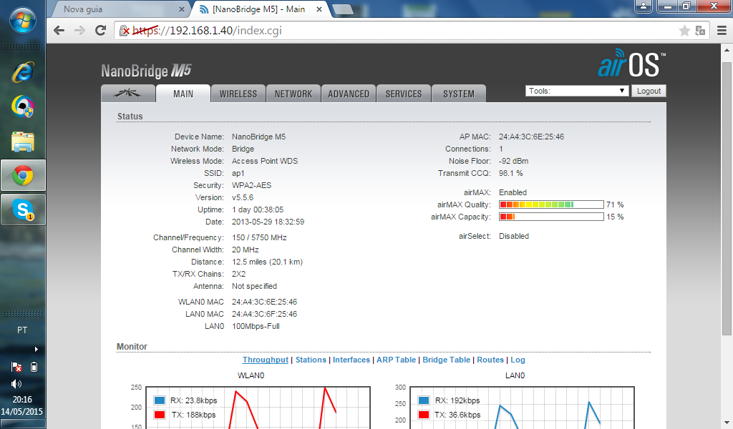Open the SYSTEM tab

(459, 94)
